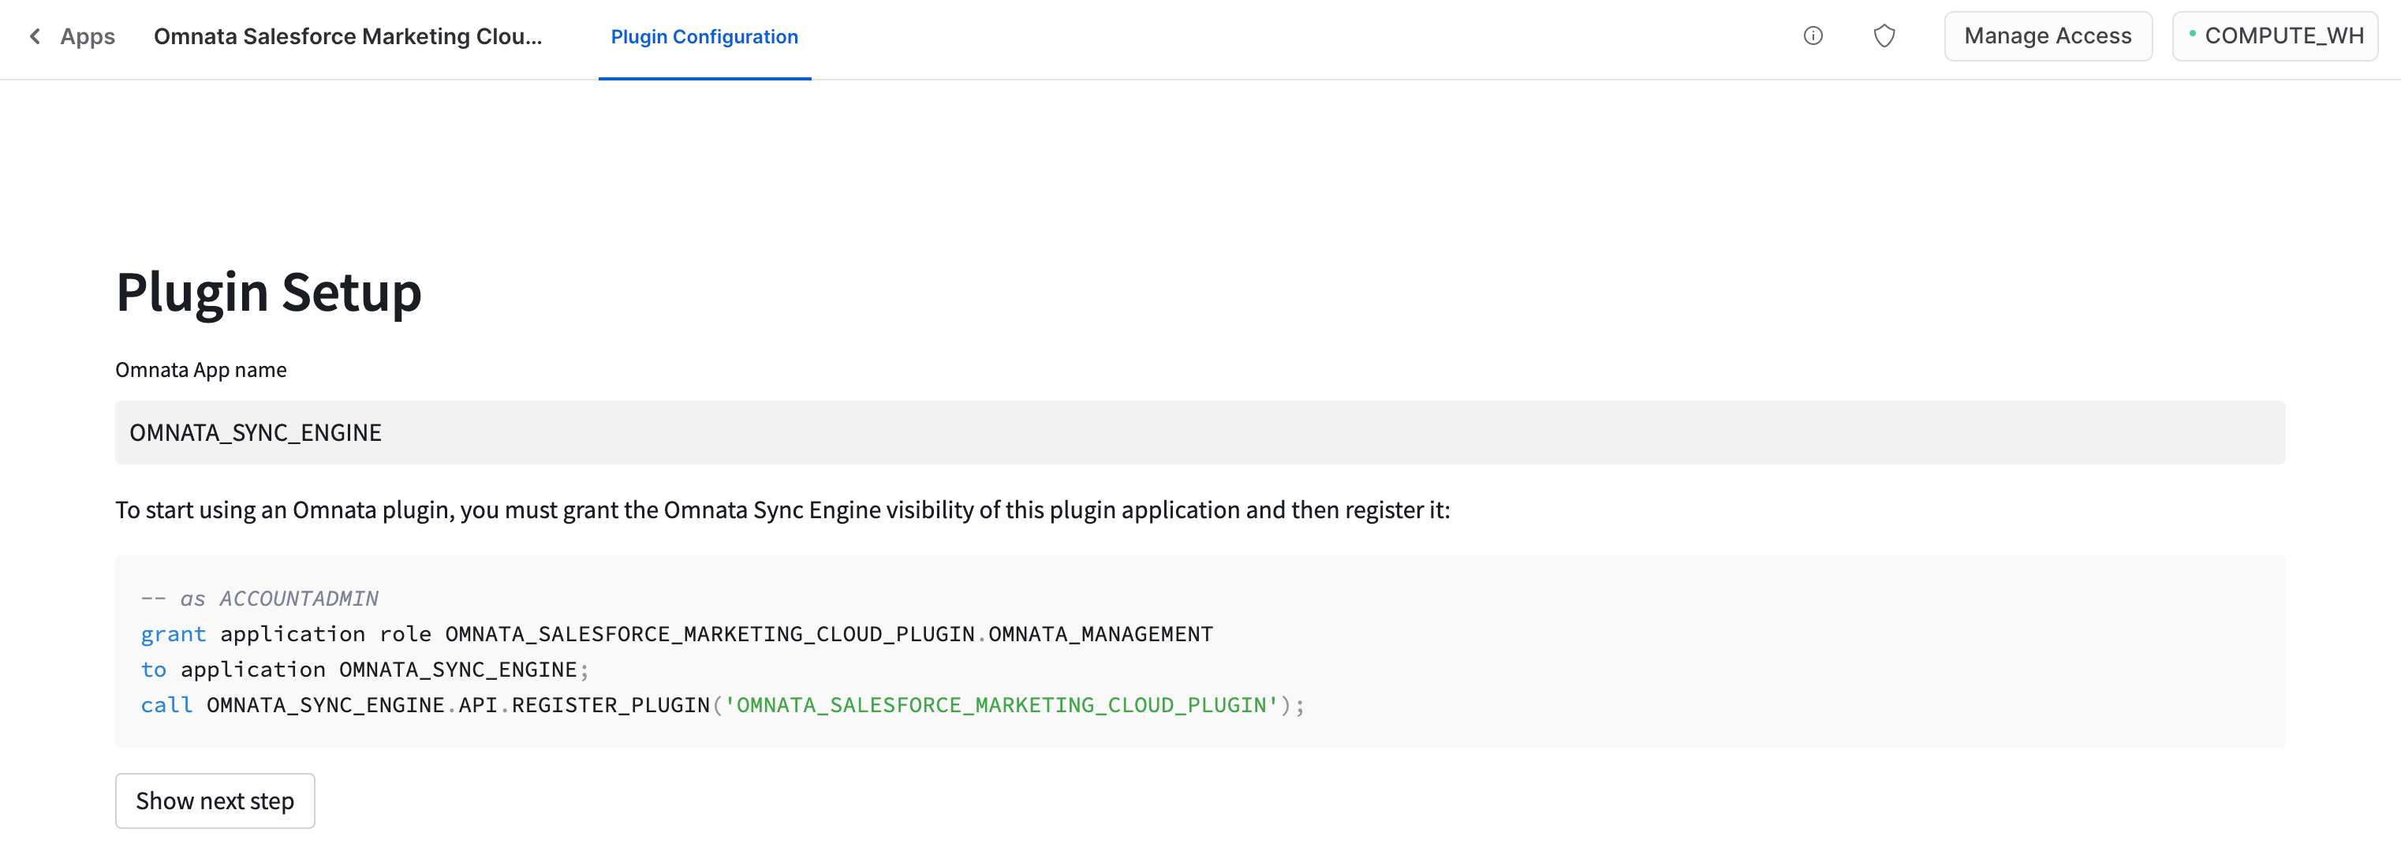Click the Show next step button
Screen dimensions: 2401x866
click(x=215, y=801)
